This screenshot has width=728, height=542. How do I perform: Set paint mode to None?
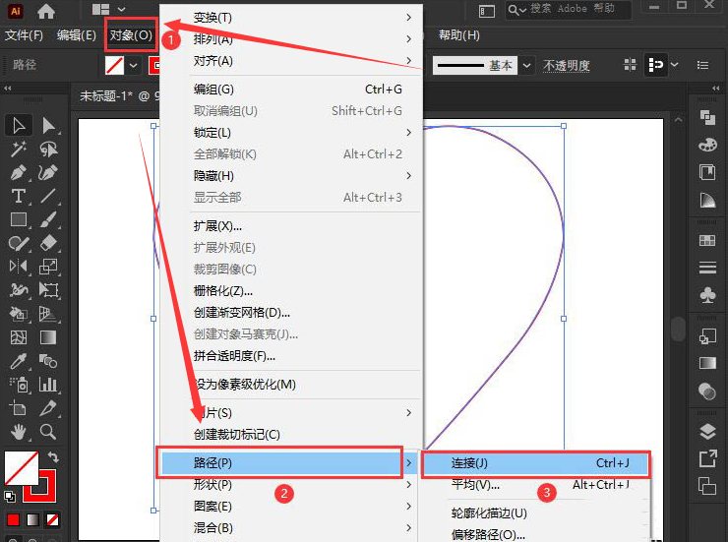click(52, 519)
